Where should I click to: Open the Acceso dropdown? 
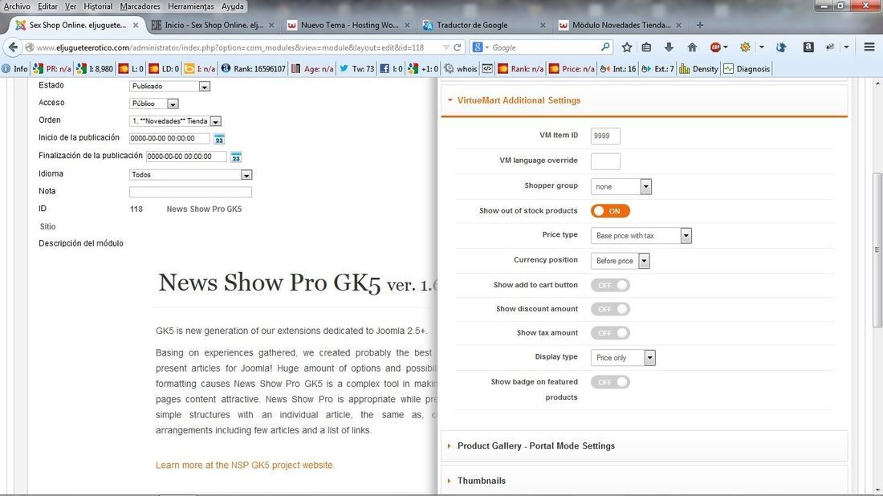[154, 104]
